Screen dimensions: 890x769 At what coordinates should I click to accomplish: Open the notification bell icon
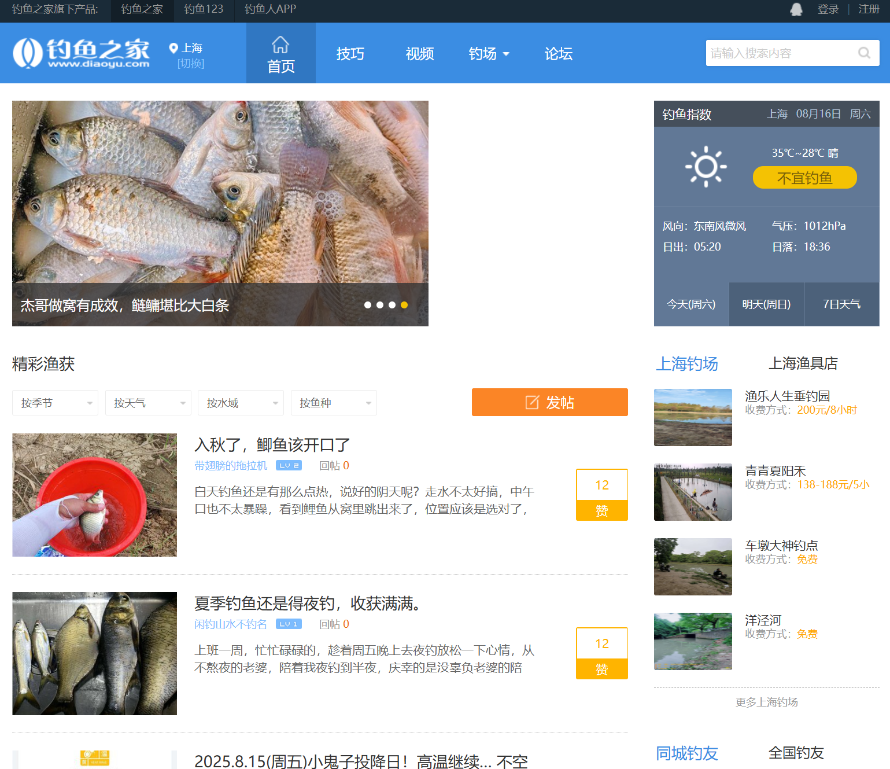(796, 9)
